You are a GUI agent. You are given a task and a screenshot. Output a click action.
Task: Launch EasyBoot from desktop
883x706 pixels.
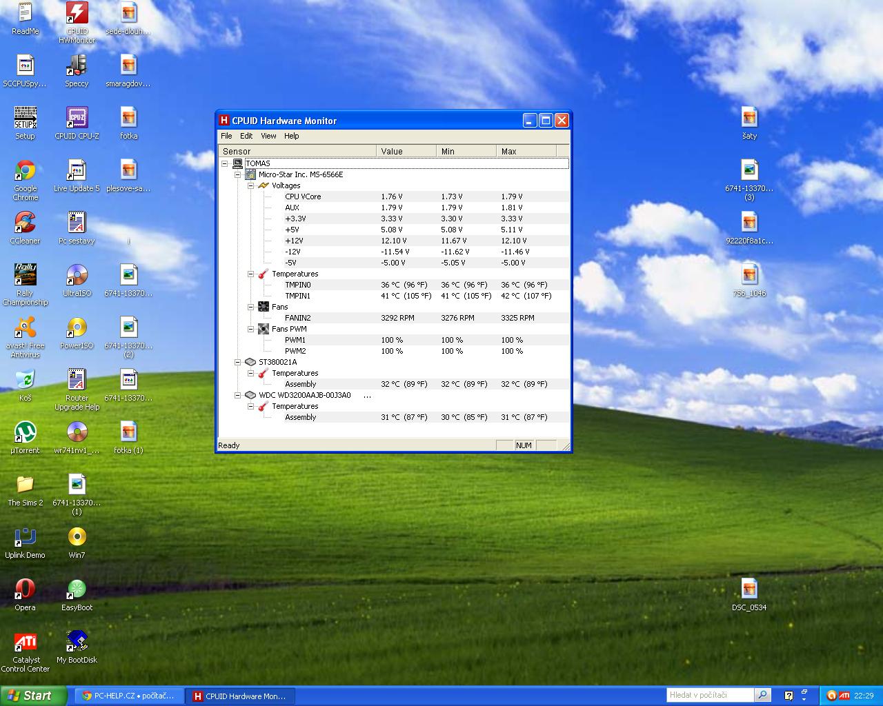tap(77, 596)
